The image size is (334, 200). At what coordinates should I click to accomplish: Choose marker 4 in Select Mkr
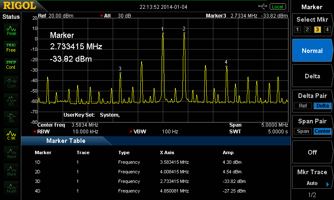pos(327,30)
